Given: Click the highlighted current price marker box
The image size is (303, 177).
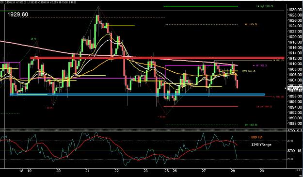Looking at the screenshot, I should click(x=295, y=88).
